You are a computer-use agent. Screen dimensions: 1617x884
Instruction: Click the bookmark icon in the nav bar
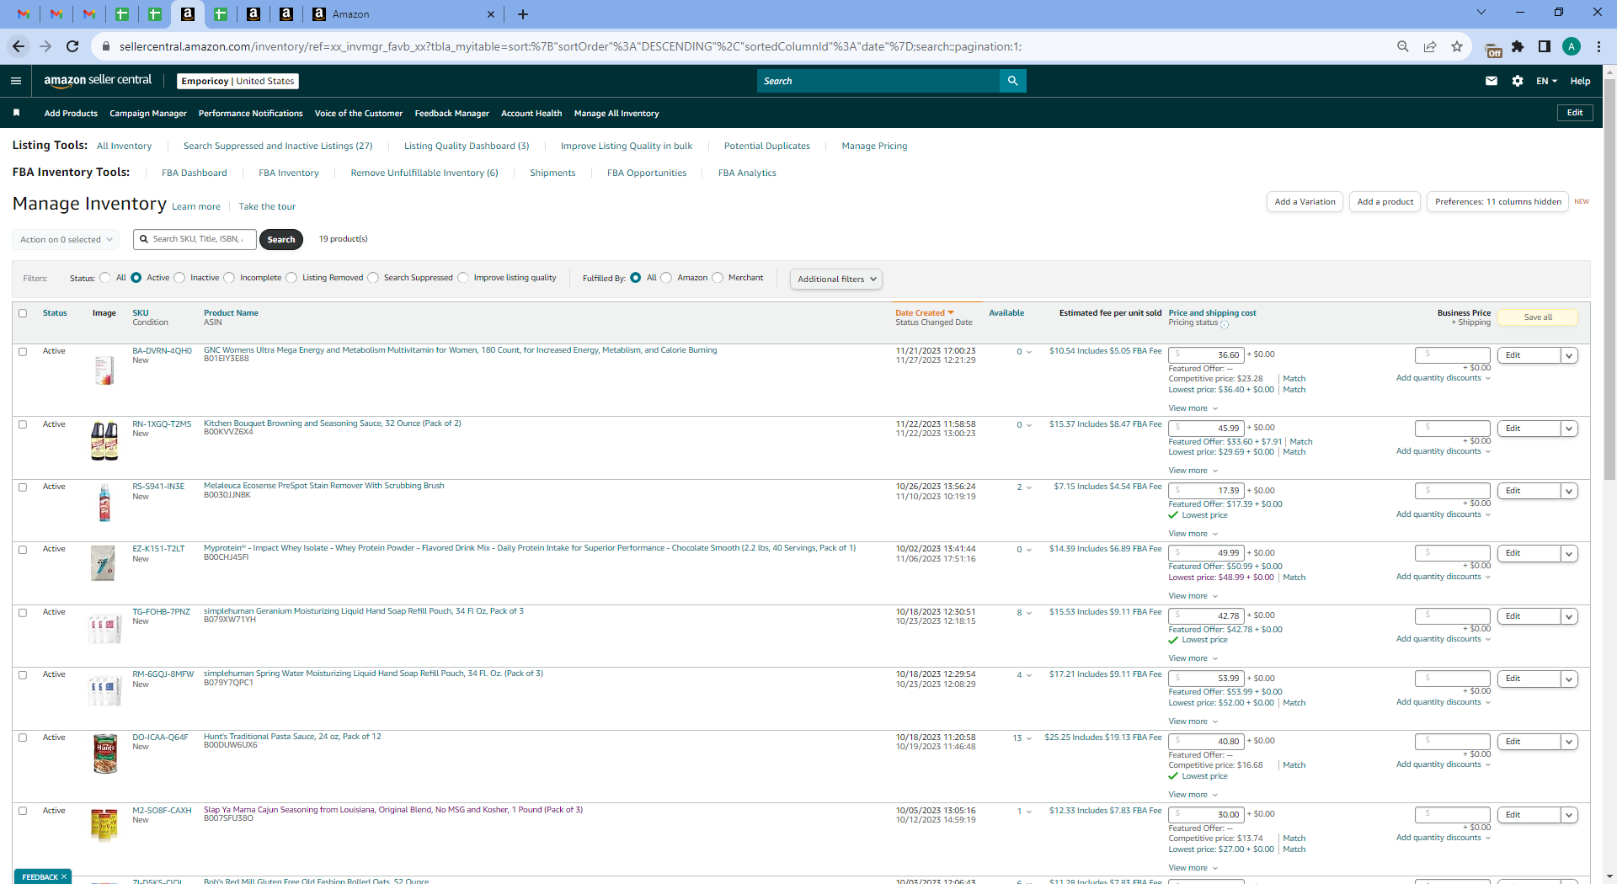tap(16, 113)
